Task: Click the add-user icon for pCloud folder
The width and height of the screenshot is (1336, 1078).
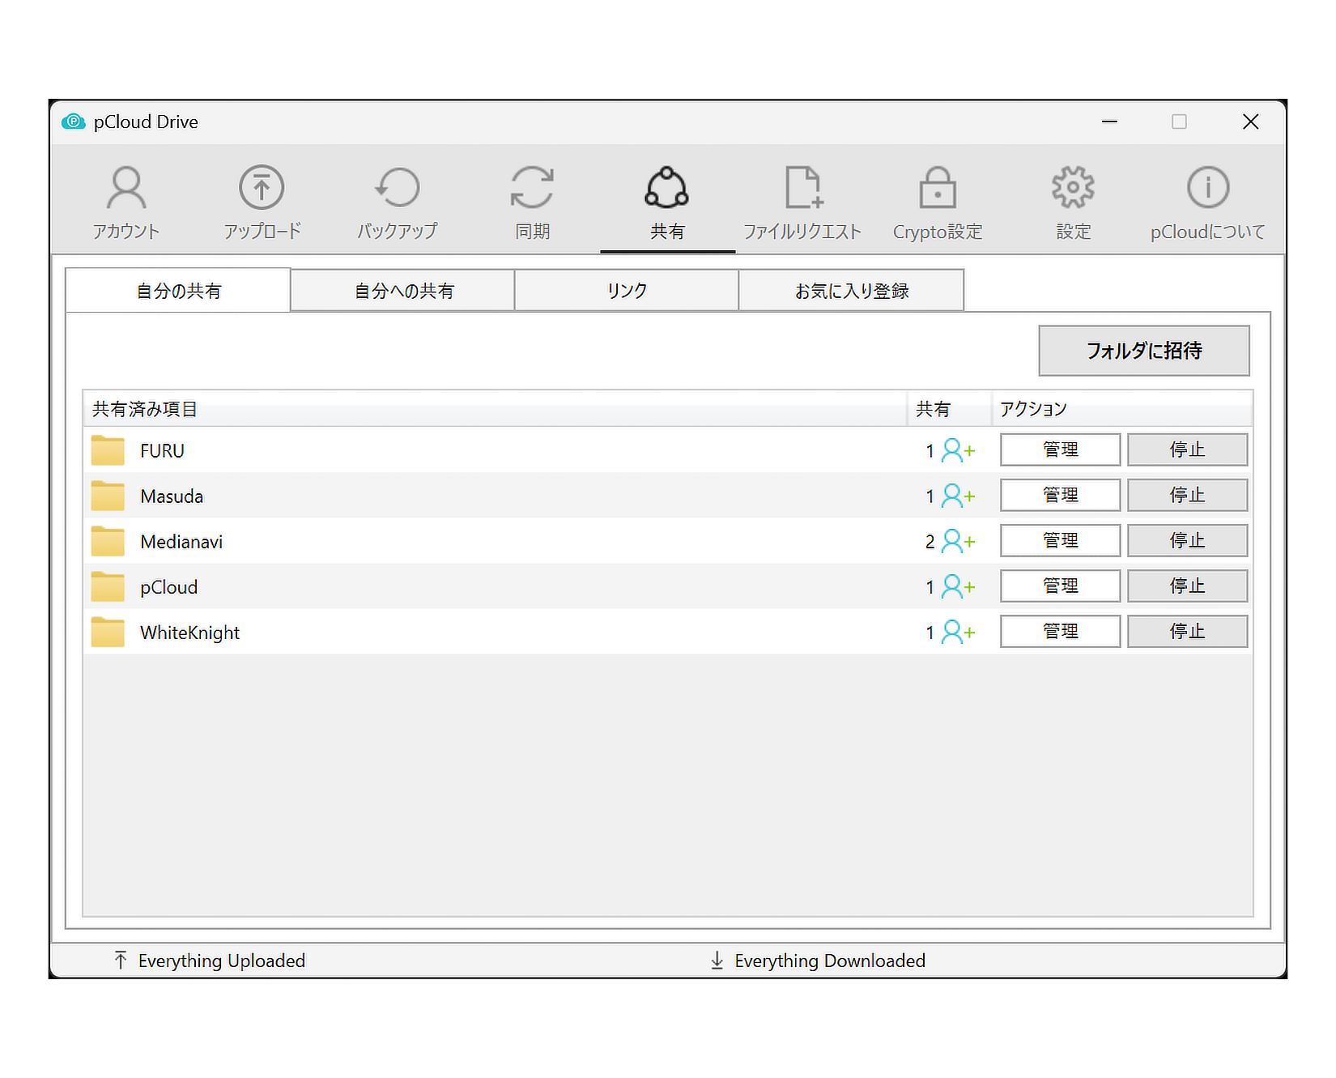Action: (958, 586)
